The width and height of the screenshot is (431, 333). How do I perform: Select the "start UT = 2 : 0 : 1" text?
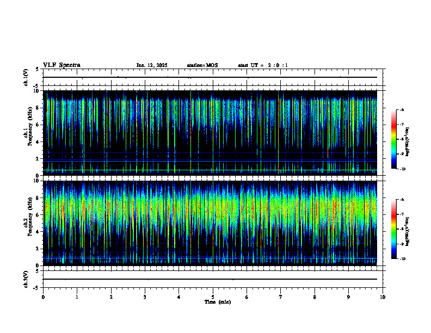pyautogui.click(x=263, y=65)
